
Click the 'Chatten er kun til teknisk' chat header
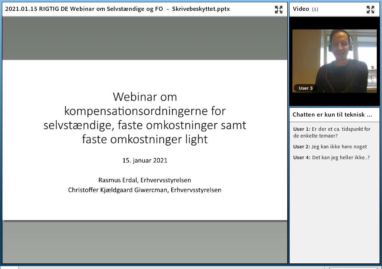click(332, 115)
